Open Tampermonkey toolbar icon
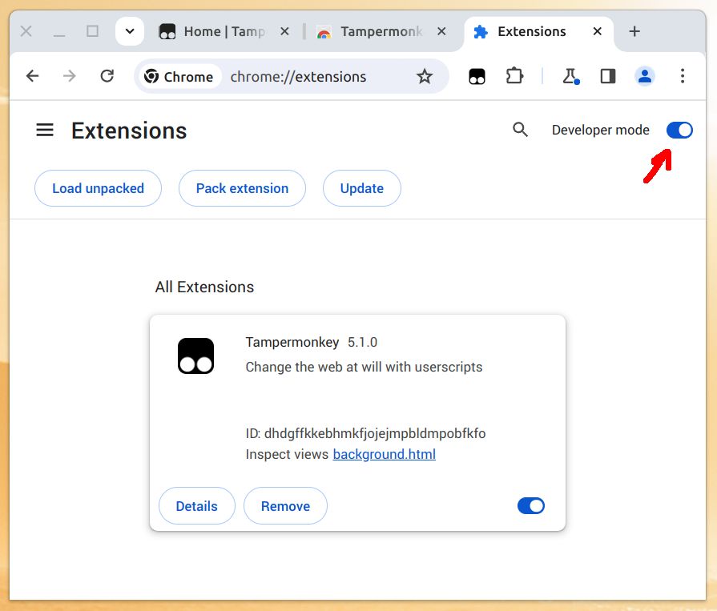Screen dimensions: 717x611 pyautogui.click(x=477, y=76)
